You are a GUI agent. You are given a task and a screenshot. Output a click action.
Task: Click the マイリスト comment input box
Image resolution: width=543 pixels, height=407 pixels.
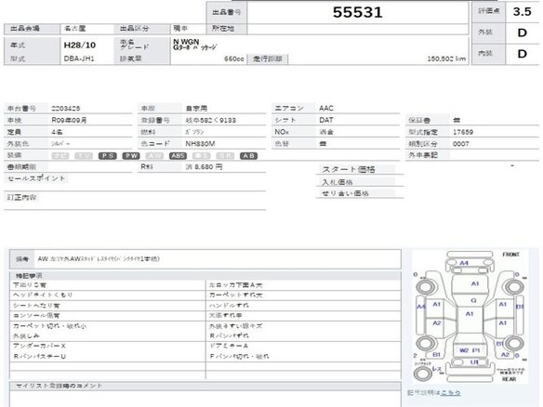pyautogui.click(x=205, y=399)
